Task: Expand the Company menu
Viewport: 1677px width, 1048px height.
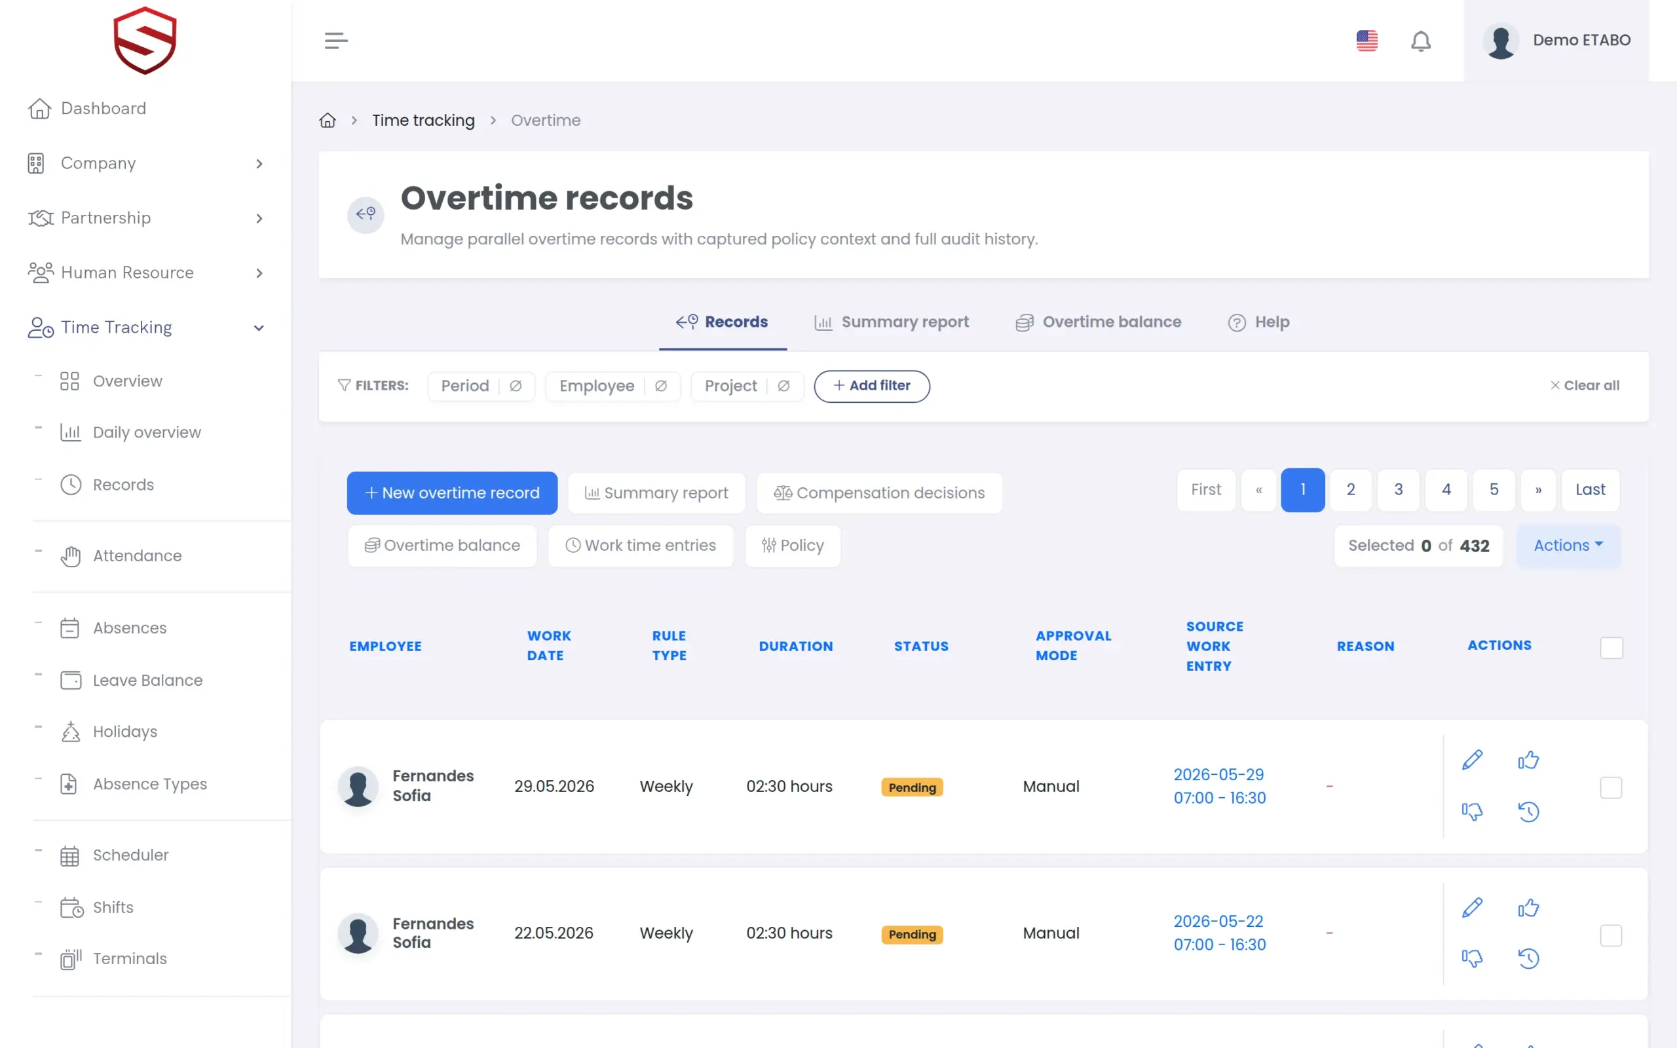Action: coord(145,164)
